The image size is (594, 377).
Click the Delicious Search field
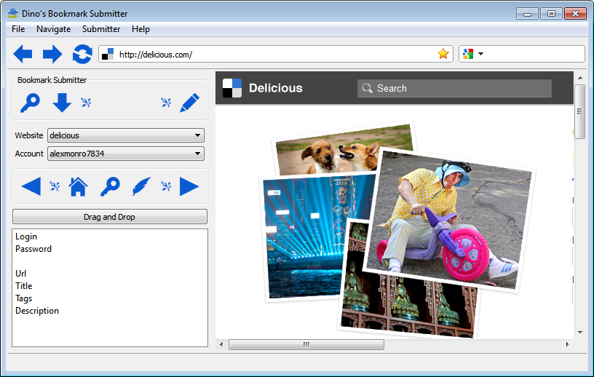(454, 88)
